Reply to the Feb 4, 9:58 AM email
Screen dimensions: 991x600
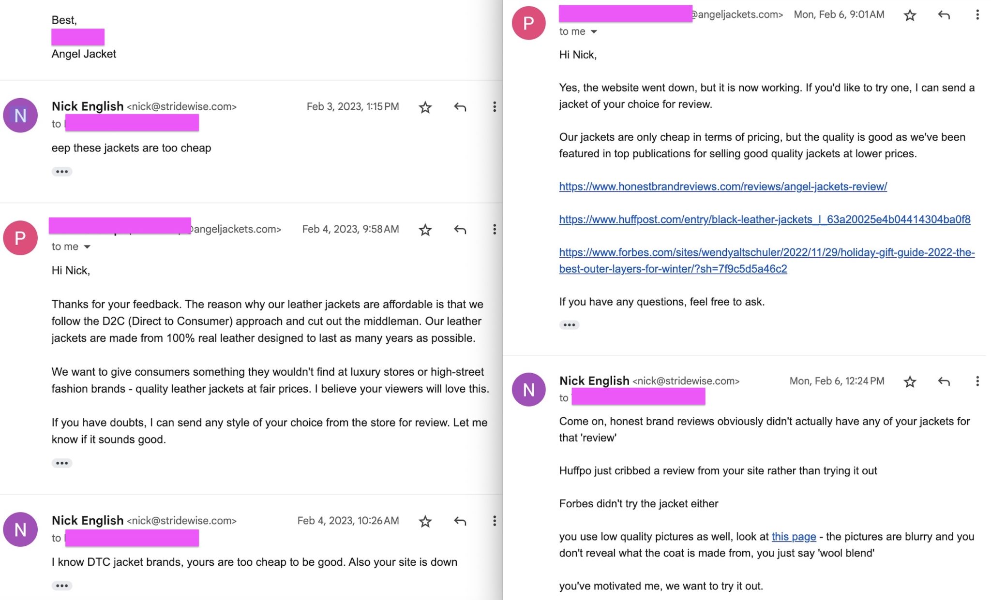point(460,230)
